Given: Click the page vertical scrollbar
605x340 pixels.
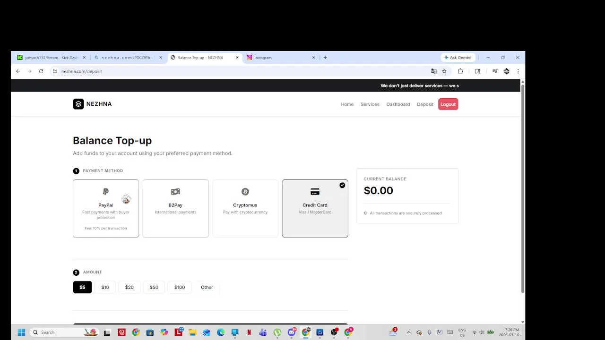Looking at the screenshot, I should pos(522,189).
